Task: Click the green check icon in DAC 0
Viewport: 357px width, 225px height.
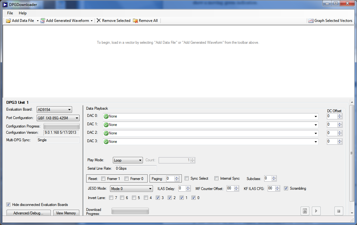Action: (106, 117)
